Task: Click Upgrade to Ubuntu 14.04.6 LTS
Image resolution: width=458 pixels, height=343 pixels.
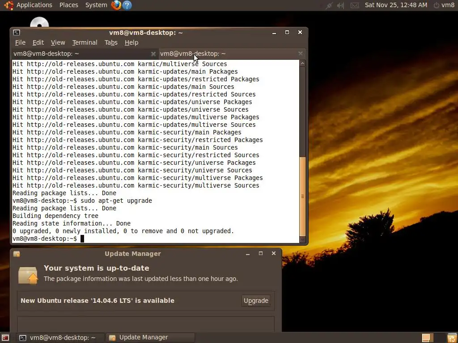Action: coord(256,301)
